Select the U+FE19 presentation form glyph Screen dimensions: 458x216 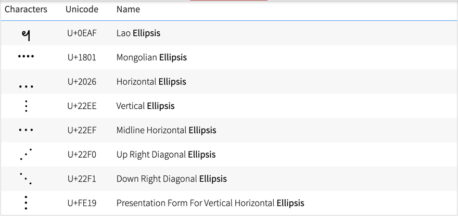pos(26,203)
